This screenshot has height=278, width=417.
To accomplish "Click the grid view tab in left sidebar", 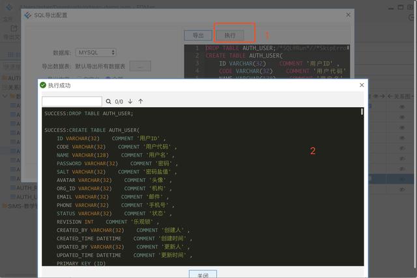I will [13, 55].
